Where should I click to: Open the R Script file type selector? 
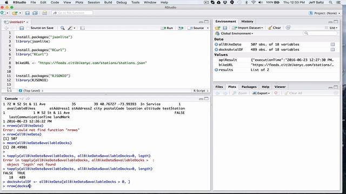tap(201, 91)
